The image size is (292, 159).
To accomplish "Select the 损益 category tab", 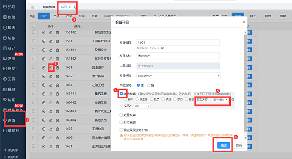I will pos(94,16).
